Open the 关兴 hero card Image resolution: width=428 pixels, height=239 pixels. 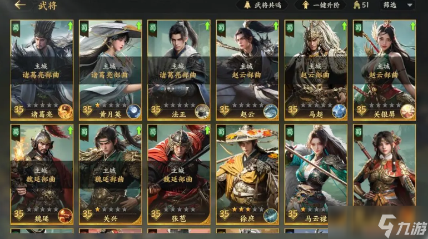(x=110, y=175)
